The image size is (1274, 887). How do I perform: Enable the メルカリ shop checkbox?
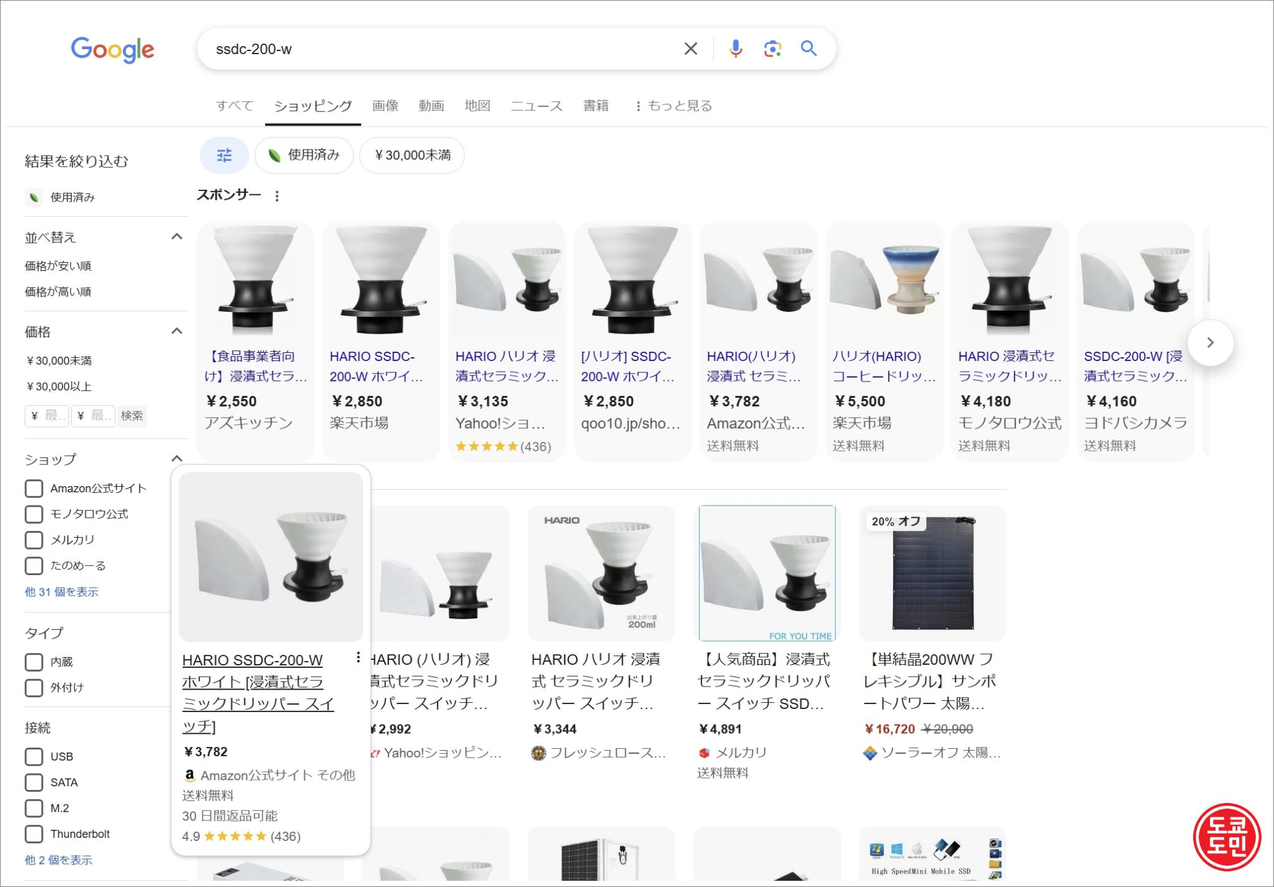(34, 540)
